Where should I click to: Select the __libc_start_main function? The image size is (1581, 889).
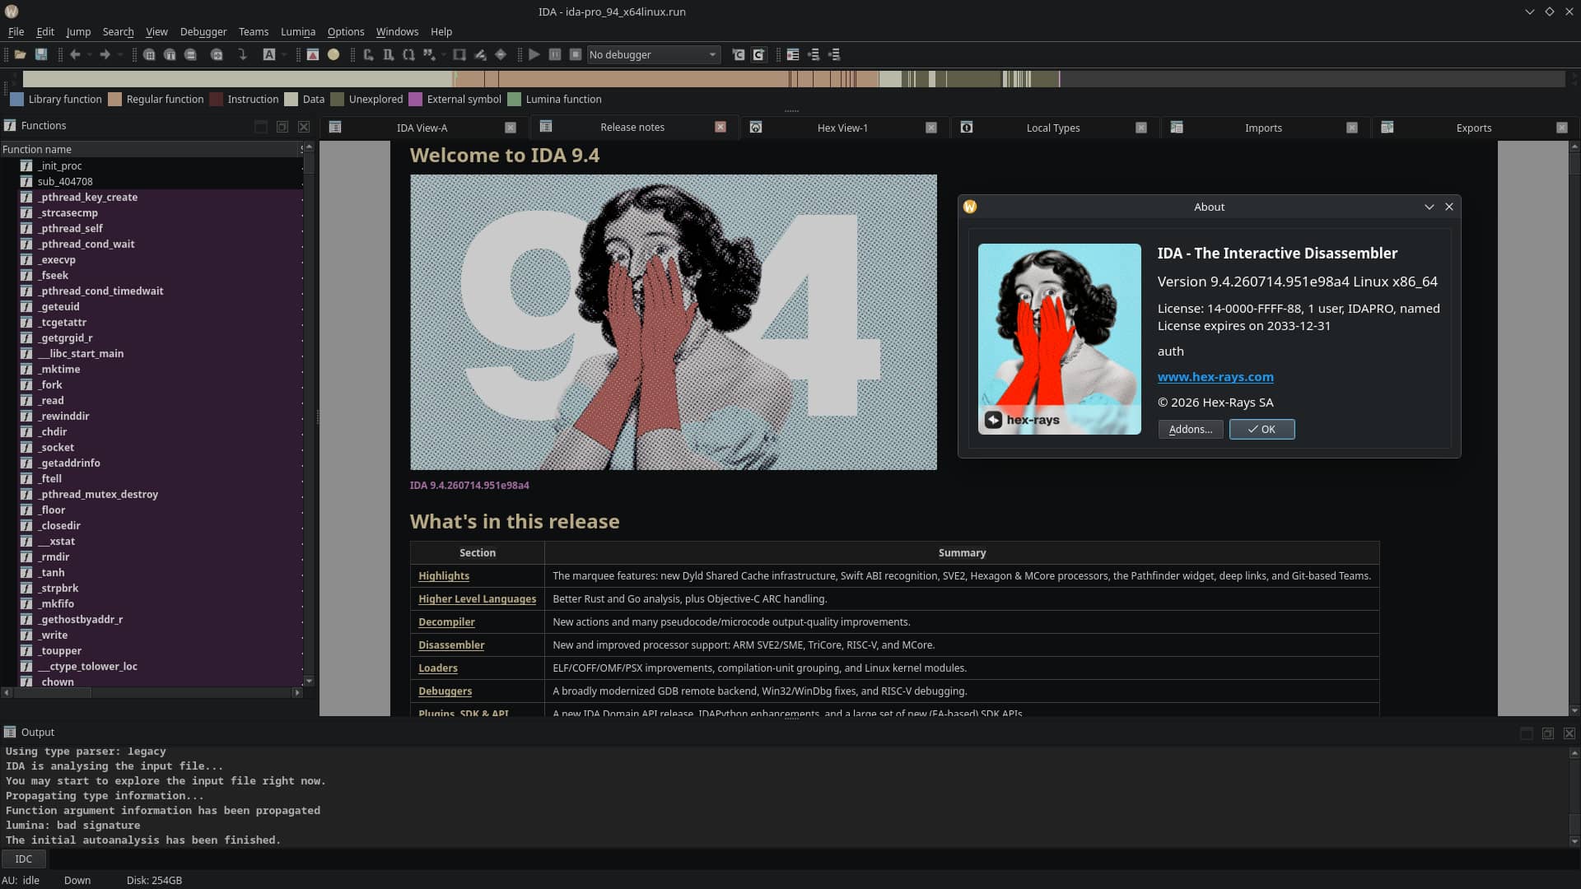pos(161,353)
